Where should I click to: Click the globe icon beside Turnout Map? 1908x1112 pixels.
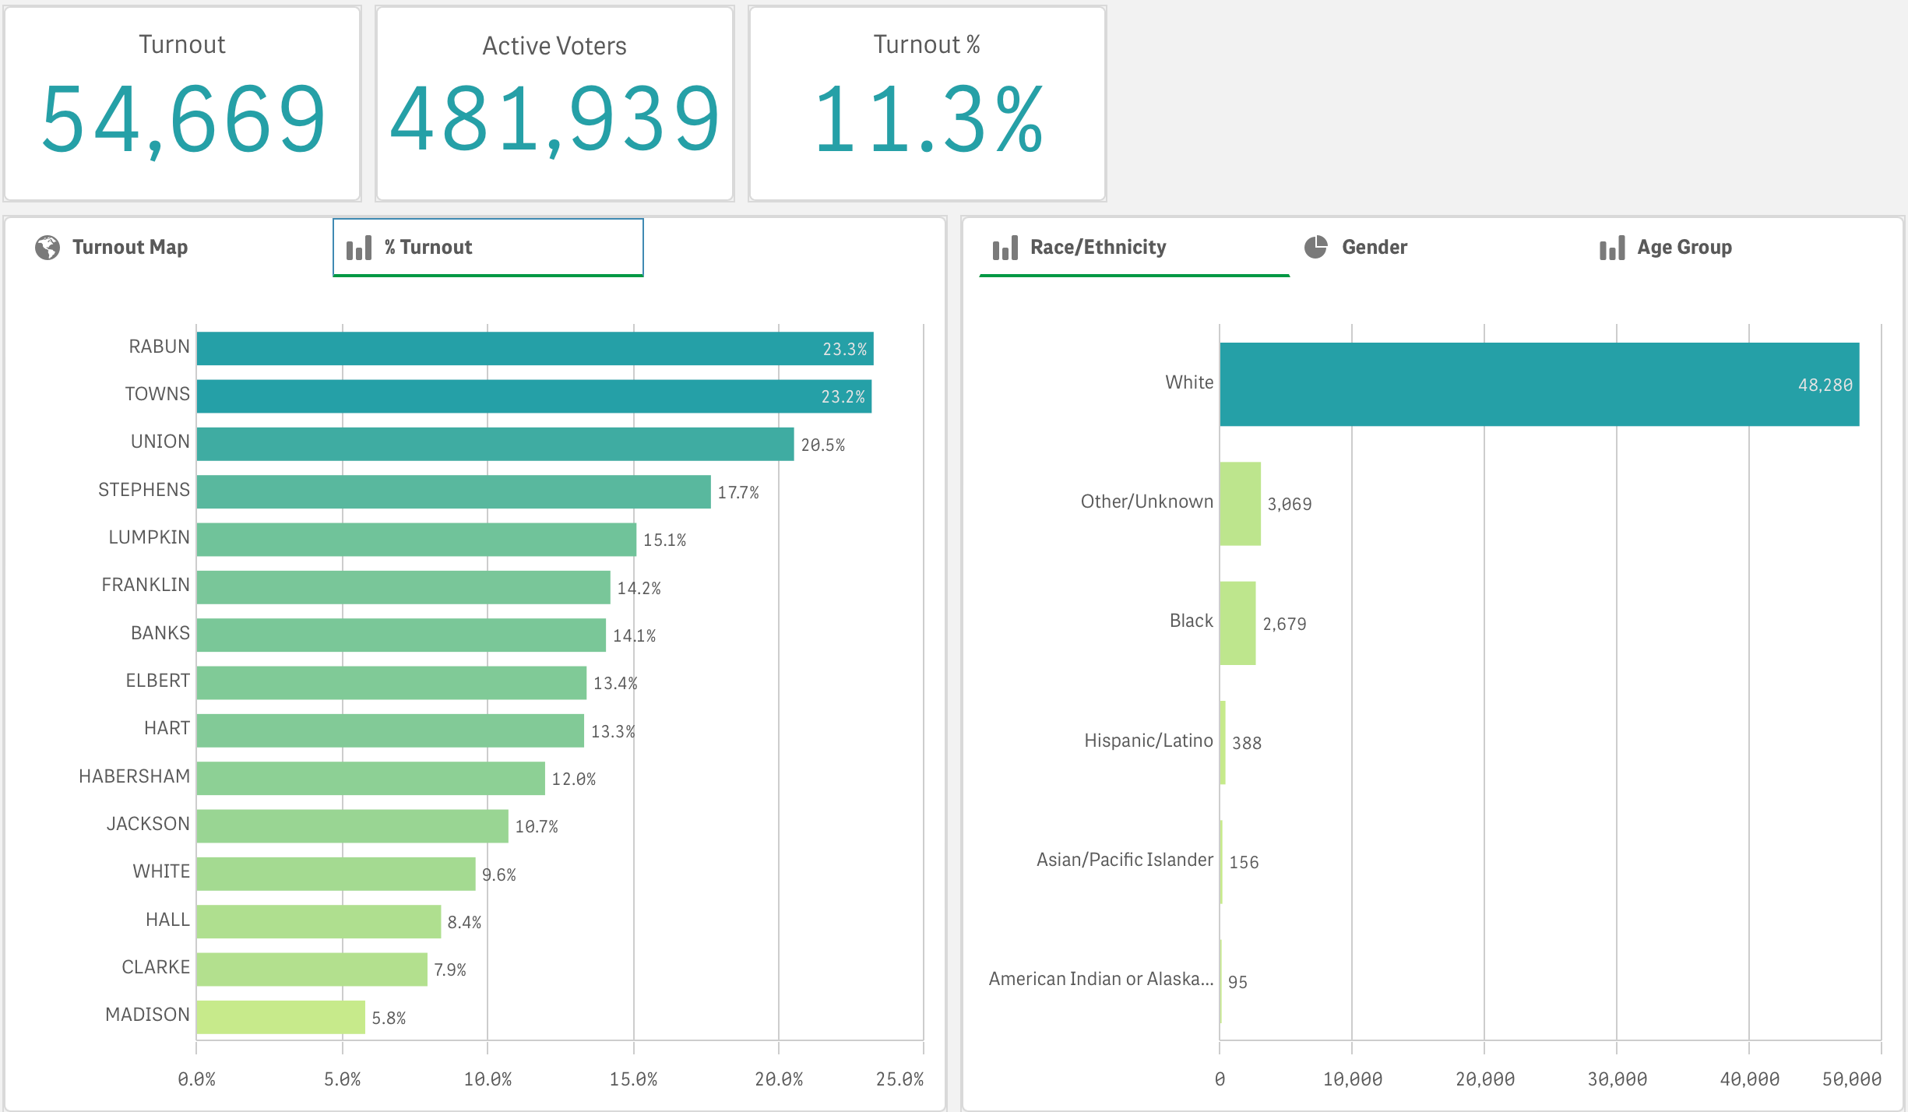48,248
